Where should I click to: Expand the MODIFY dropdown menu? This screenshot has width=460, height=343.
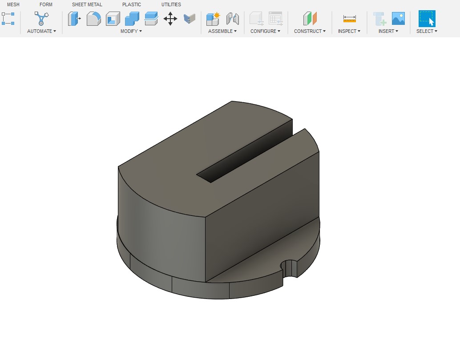click(131, 31)
